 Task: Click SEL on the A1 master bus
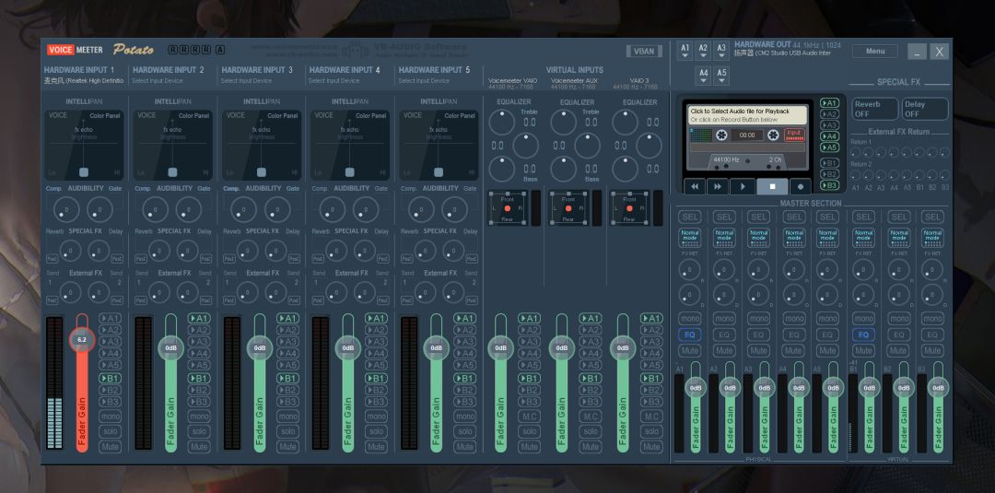pyautogui.click(x=689, y=217)
